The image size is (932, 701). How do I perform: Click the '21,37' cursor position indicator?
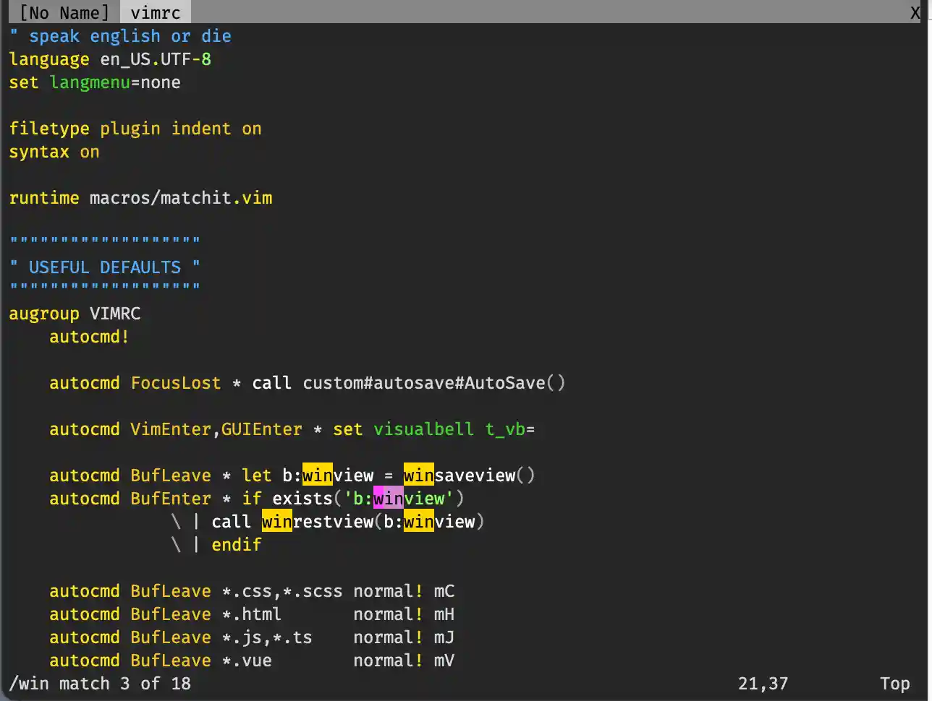[763, 684]
